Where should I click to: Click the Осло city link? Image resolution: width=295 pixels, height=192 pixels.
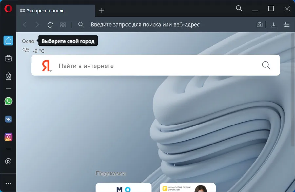click(28, 41)
